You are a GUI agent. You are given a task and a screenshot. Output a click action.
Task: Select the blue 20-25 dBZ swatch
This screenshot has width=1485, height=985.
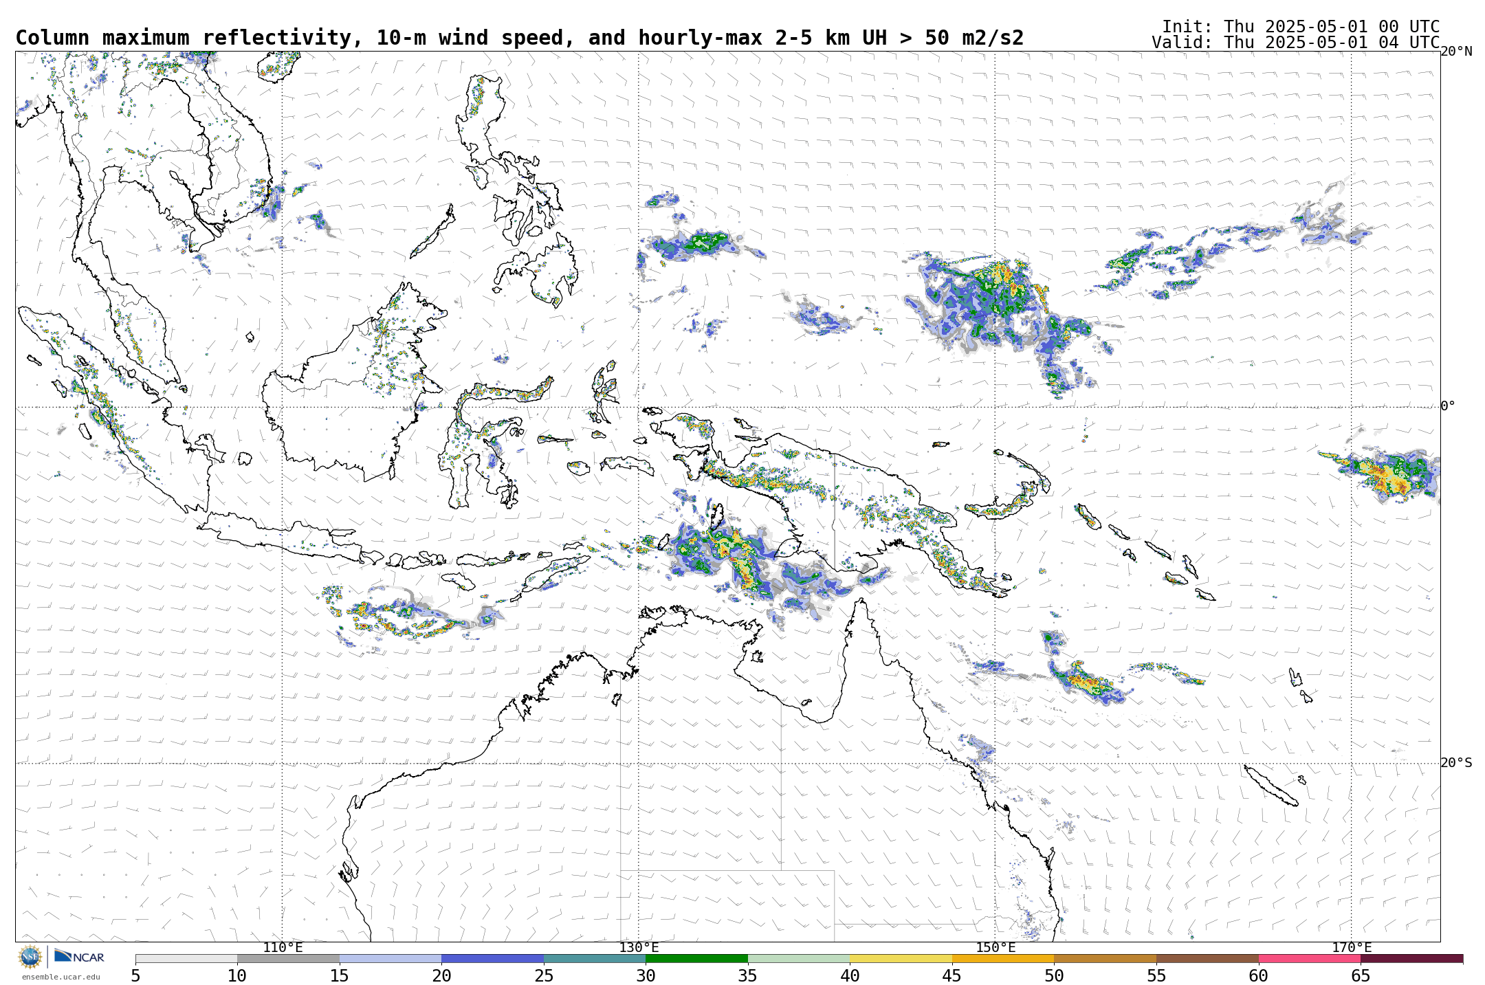pyautogui.click(x=492, y=958)
